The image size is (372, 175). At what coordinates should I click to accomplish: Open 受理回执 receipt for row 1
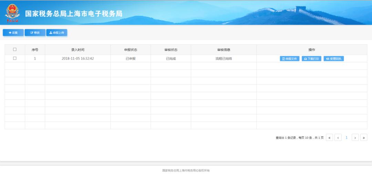tap(333, 59)
